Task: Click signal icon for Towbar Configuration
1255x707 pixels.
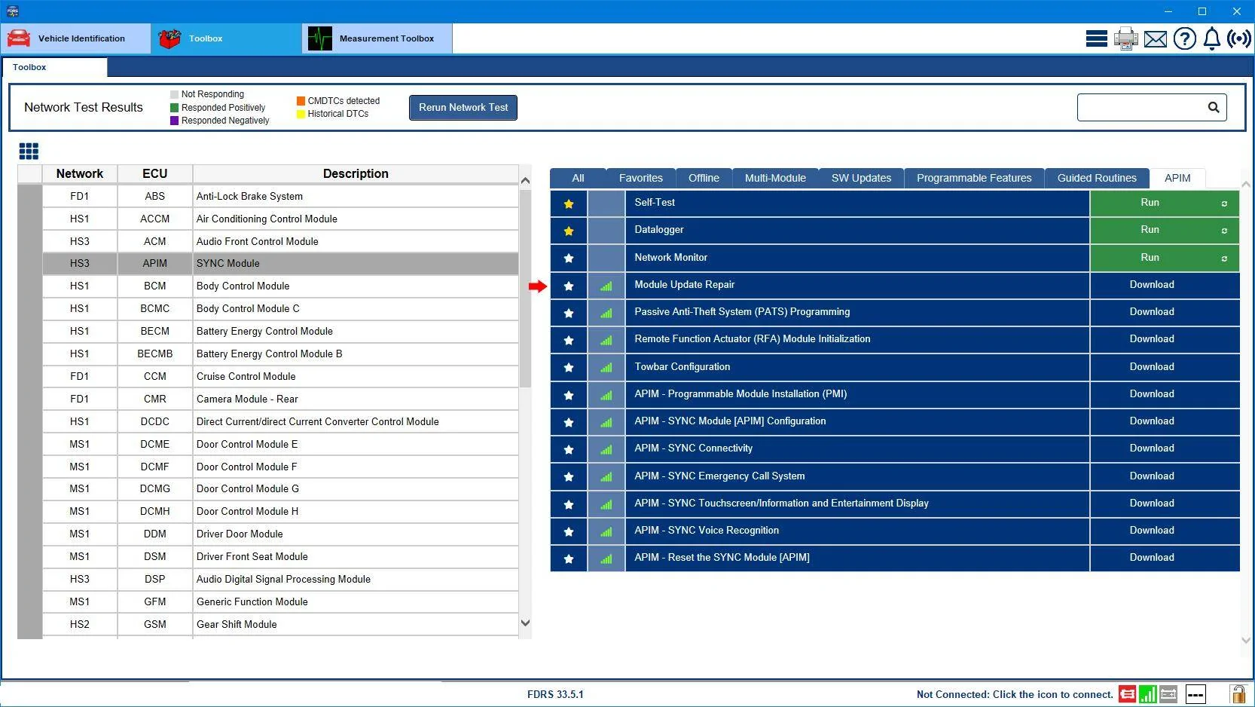Action: tap(606, 368)
